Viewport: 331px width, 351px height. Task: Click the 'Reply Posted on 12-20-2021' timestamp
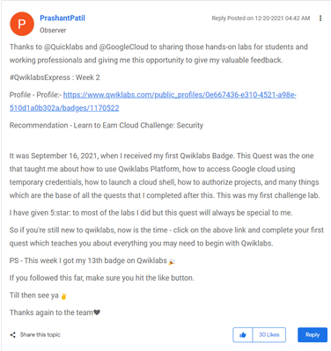point(261,18)
